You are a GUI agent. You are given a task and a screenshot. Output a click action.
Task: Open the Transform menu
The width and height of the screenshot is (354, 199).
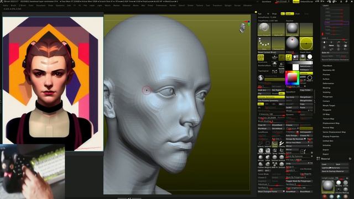[x=217, y=6]
